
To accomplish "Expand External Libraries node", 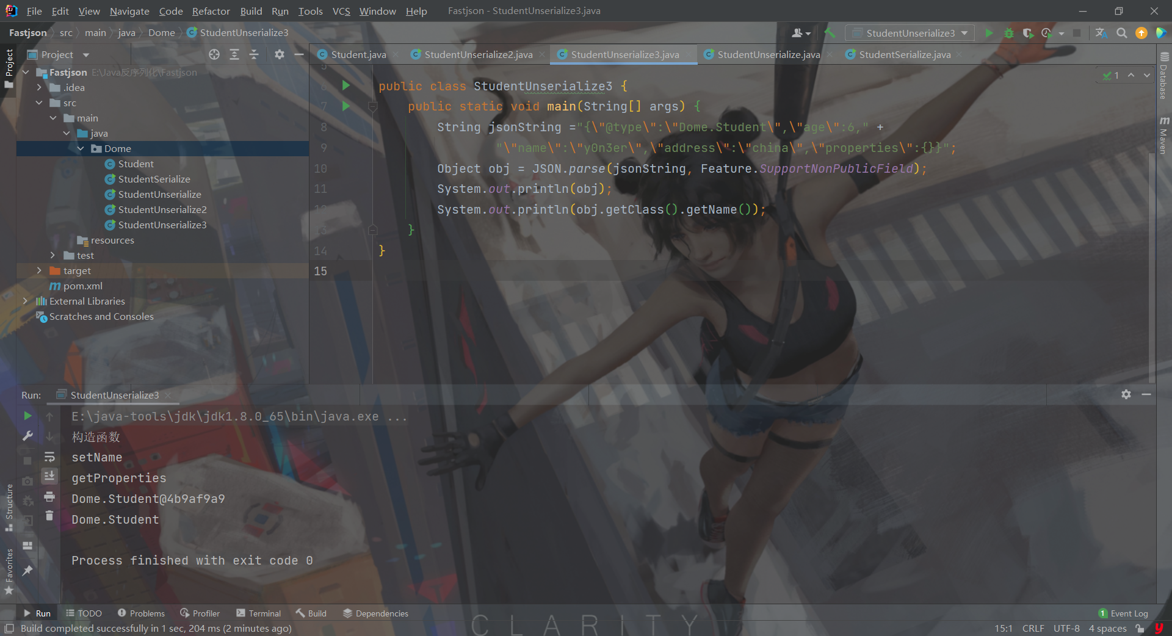I will pyautogui.click(x=26, y=301).
